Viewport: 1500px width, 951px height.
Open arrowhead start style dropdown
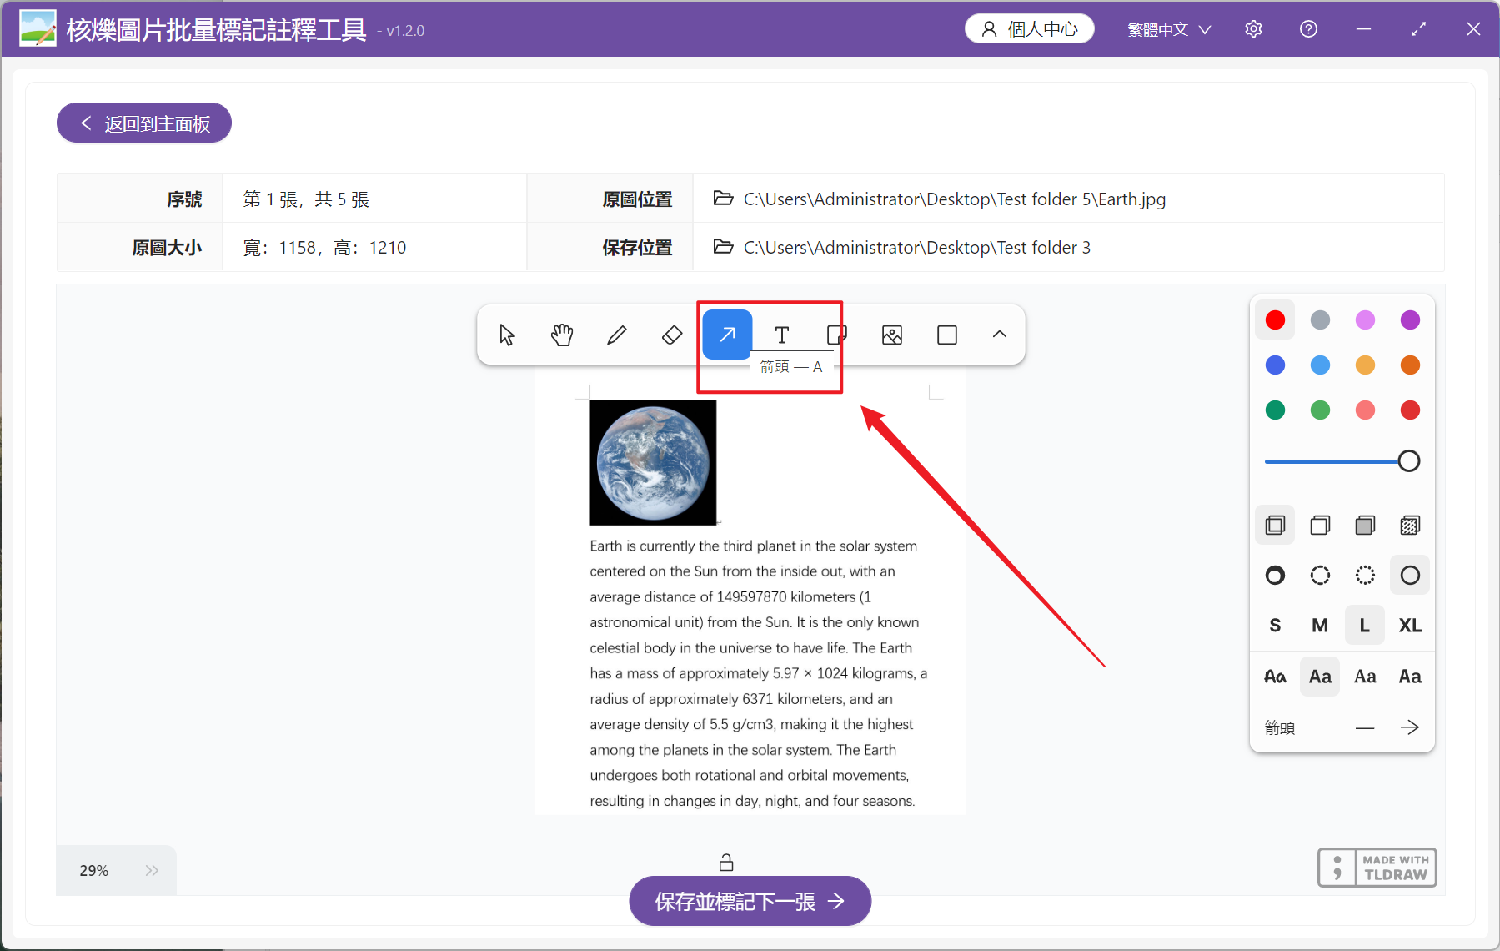(1365, 727)
